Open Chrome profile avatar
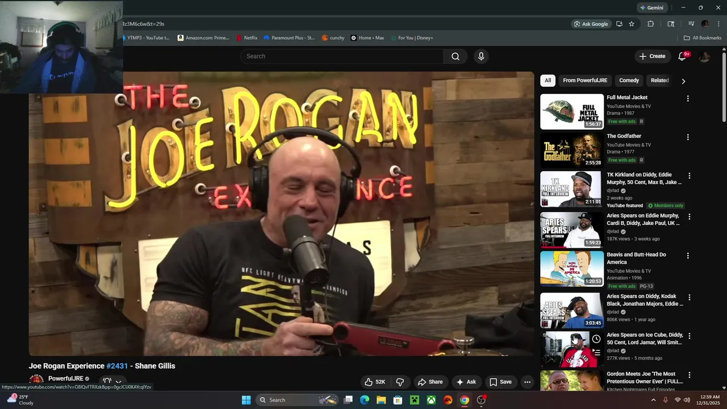Viewport: 727px width, 409px height. click(705, 24)
